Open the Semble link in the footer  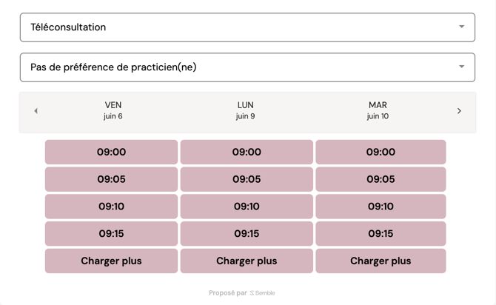263,293
